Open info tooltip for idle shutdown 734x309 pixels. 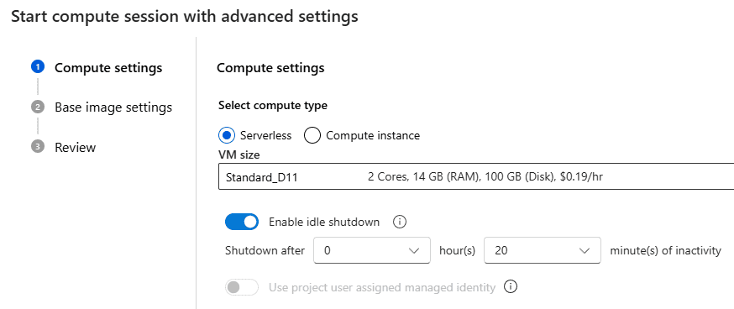(x=399, y=222)
